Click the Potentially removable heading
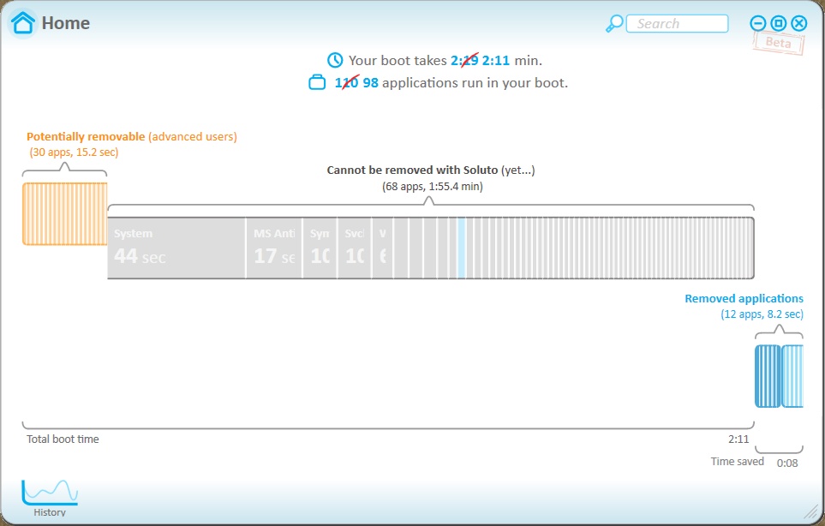Screen dimensions: 825x526 (132, 137)
